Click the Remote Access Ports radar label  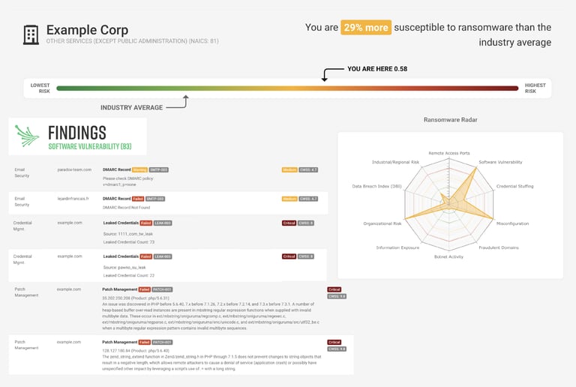[449, 153]
